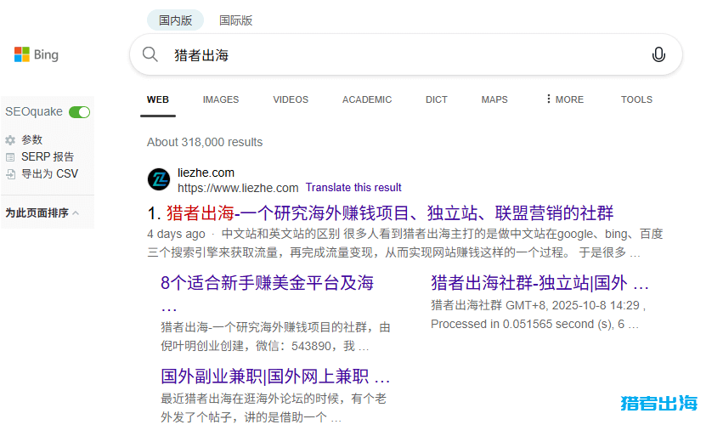Open the 国外副业兼职 sublink
This screenshot has height=436, width=723.
click(275, 376)
